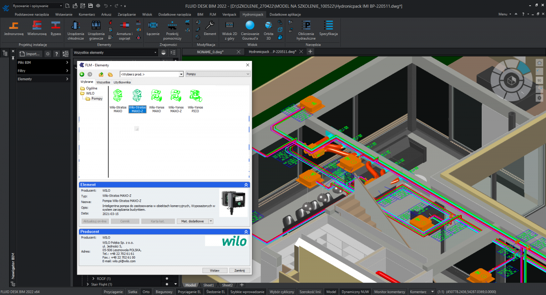
Task: Toggle Siatka grid in status bar
Action: click(x=132, y=292)
